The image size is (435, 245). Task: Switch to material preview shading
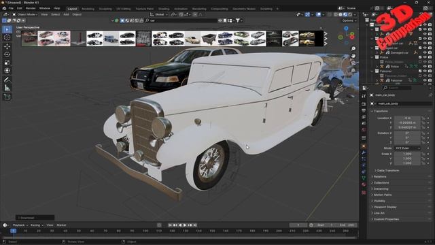[345, 14]
